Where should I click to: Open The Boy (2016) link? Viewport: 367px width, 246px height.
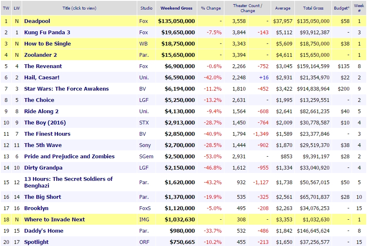point(45,122)
